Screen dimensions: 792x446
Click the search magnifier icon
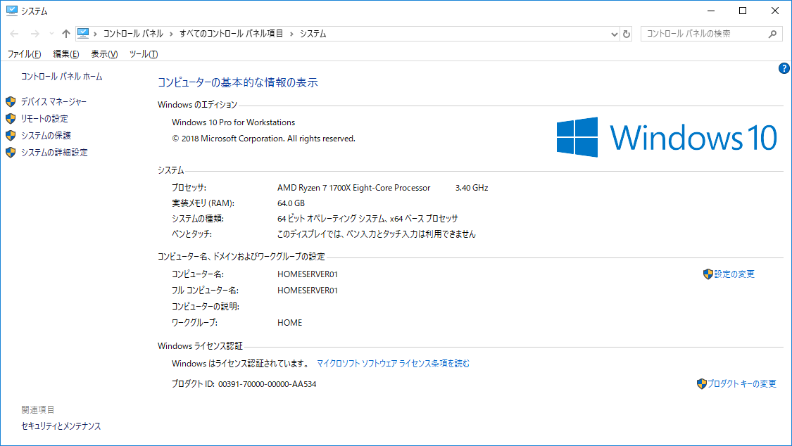click(x=772, y=34)
